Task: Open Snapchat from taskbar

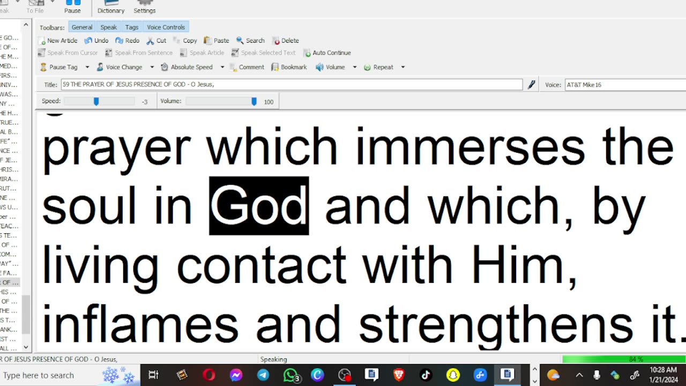Action: coord(453,375)
